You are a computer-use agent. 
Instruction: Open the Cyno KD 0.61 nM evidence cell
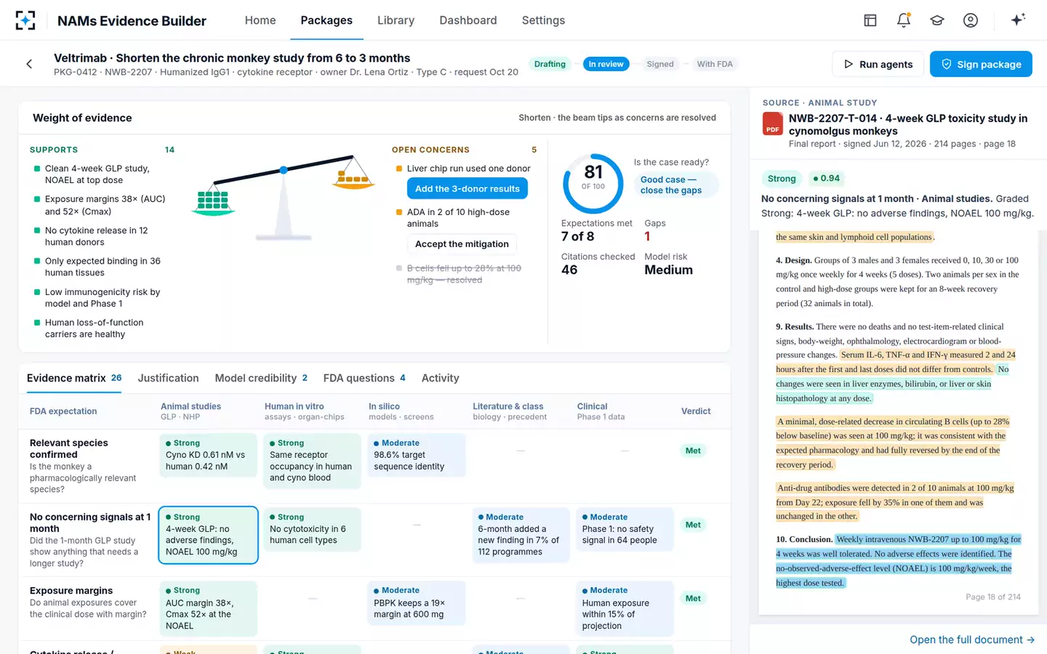pyautogui.click(x=208, y=455)
